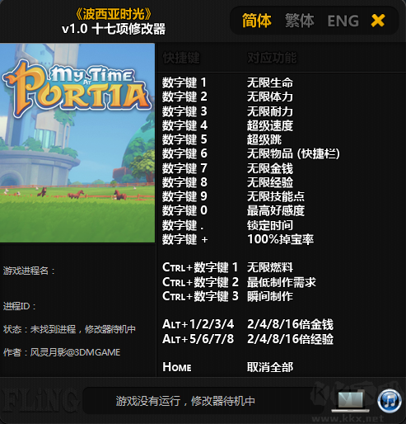Toggle 无限金钱 option
406x424 pixels.
270,168
